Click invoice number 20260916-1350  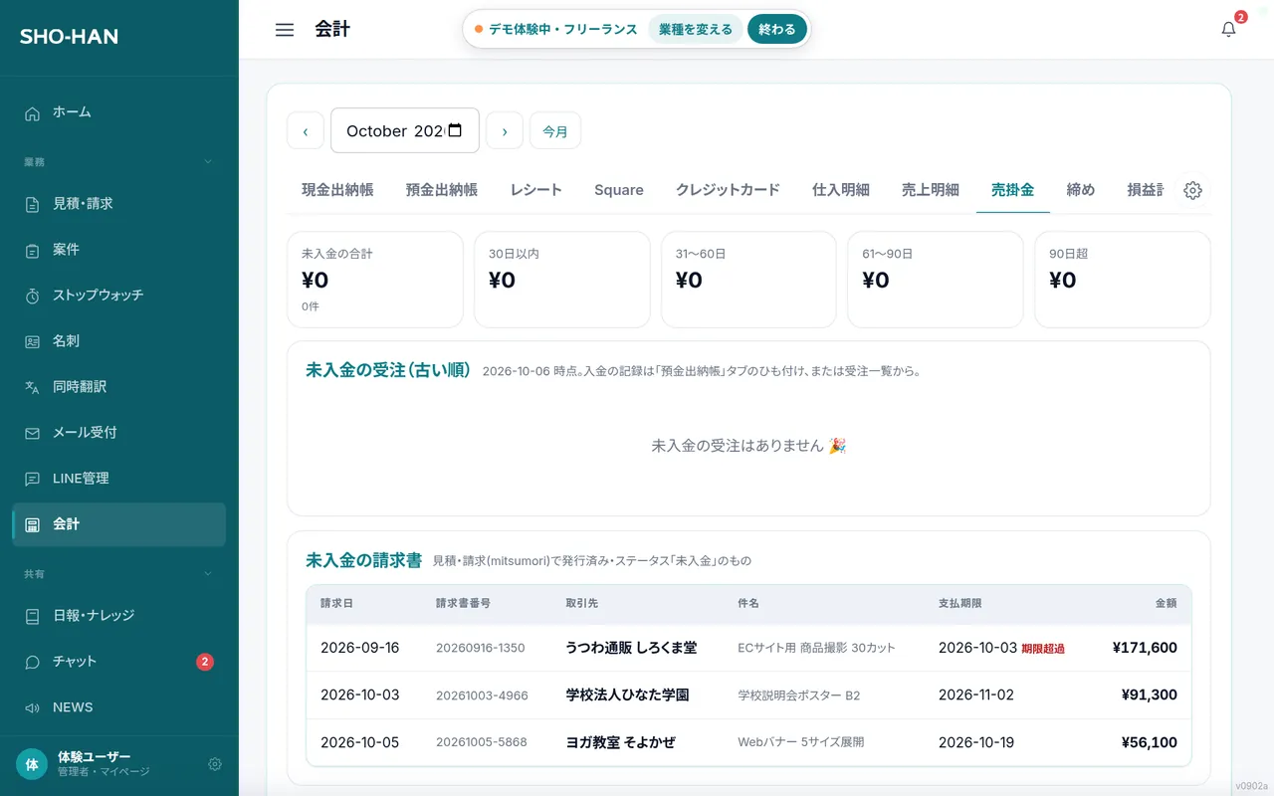click(481, 648)
